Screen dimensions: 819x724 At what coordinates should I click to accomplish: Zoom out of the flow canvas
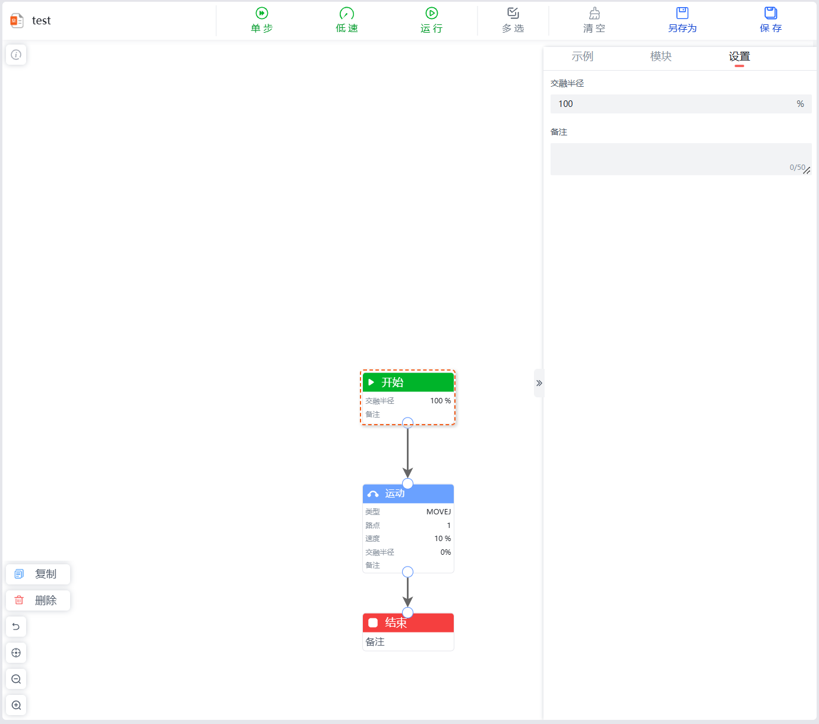pyautogui.click(x=16, y=679)
